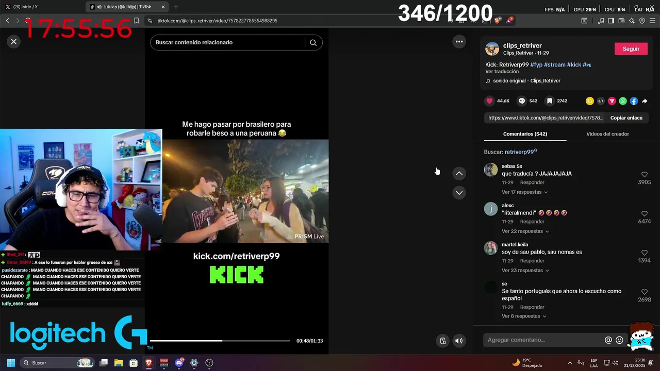The height and width of the screenshot is (371, 660).
Task: Click Responder under sebas Ss comment
Action: [532, 182]
